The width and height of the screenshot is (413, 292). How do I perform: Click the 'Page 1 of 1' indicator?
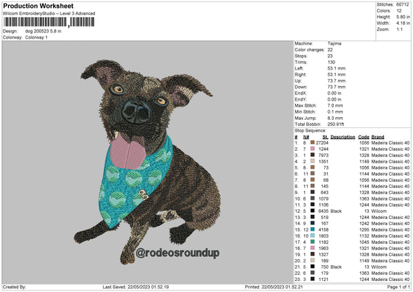pos(399,287)
